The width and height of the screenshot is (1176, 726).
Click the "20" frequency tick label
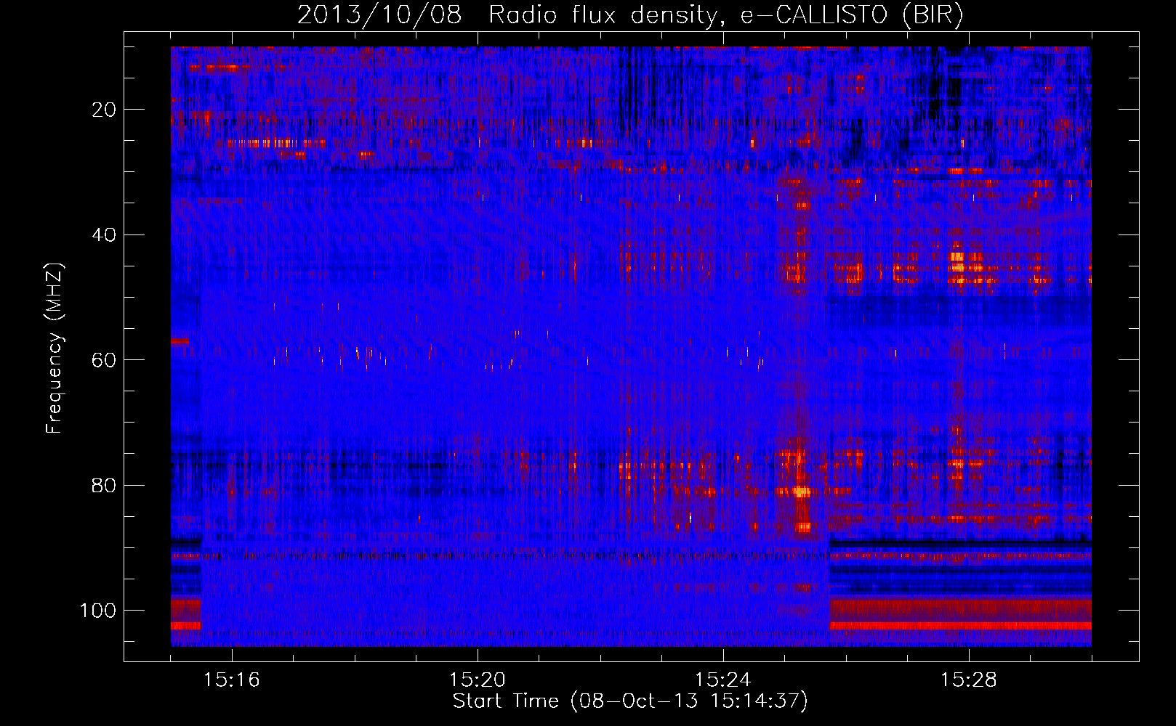(104, 110)
